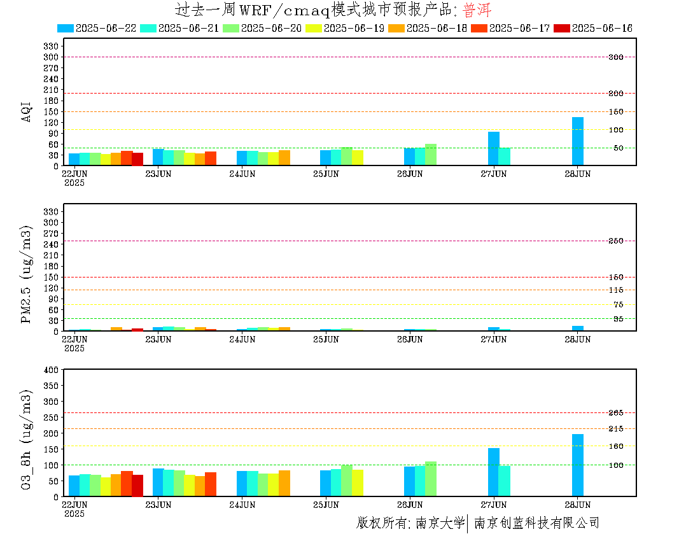Screen dimensions: 700x541
Task: Click the 27JUN blue bar in O3_8h chart
Action: (x=494, y=472)
